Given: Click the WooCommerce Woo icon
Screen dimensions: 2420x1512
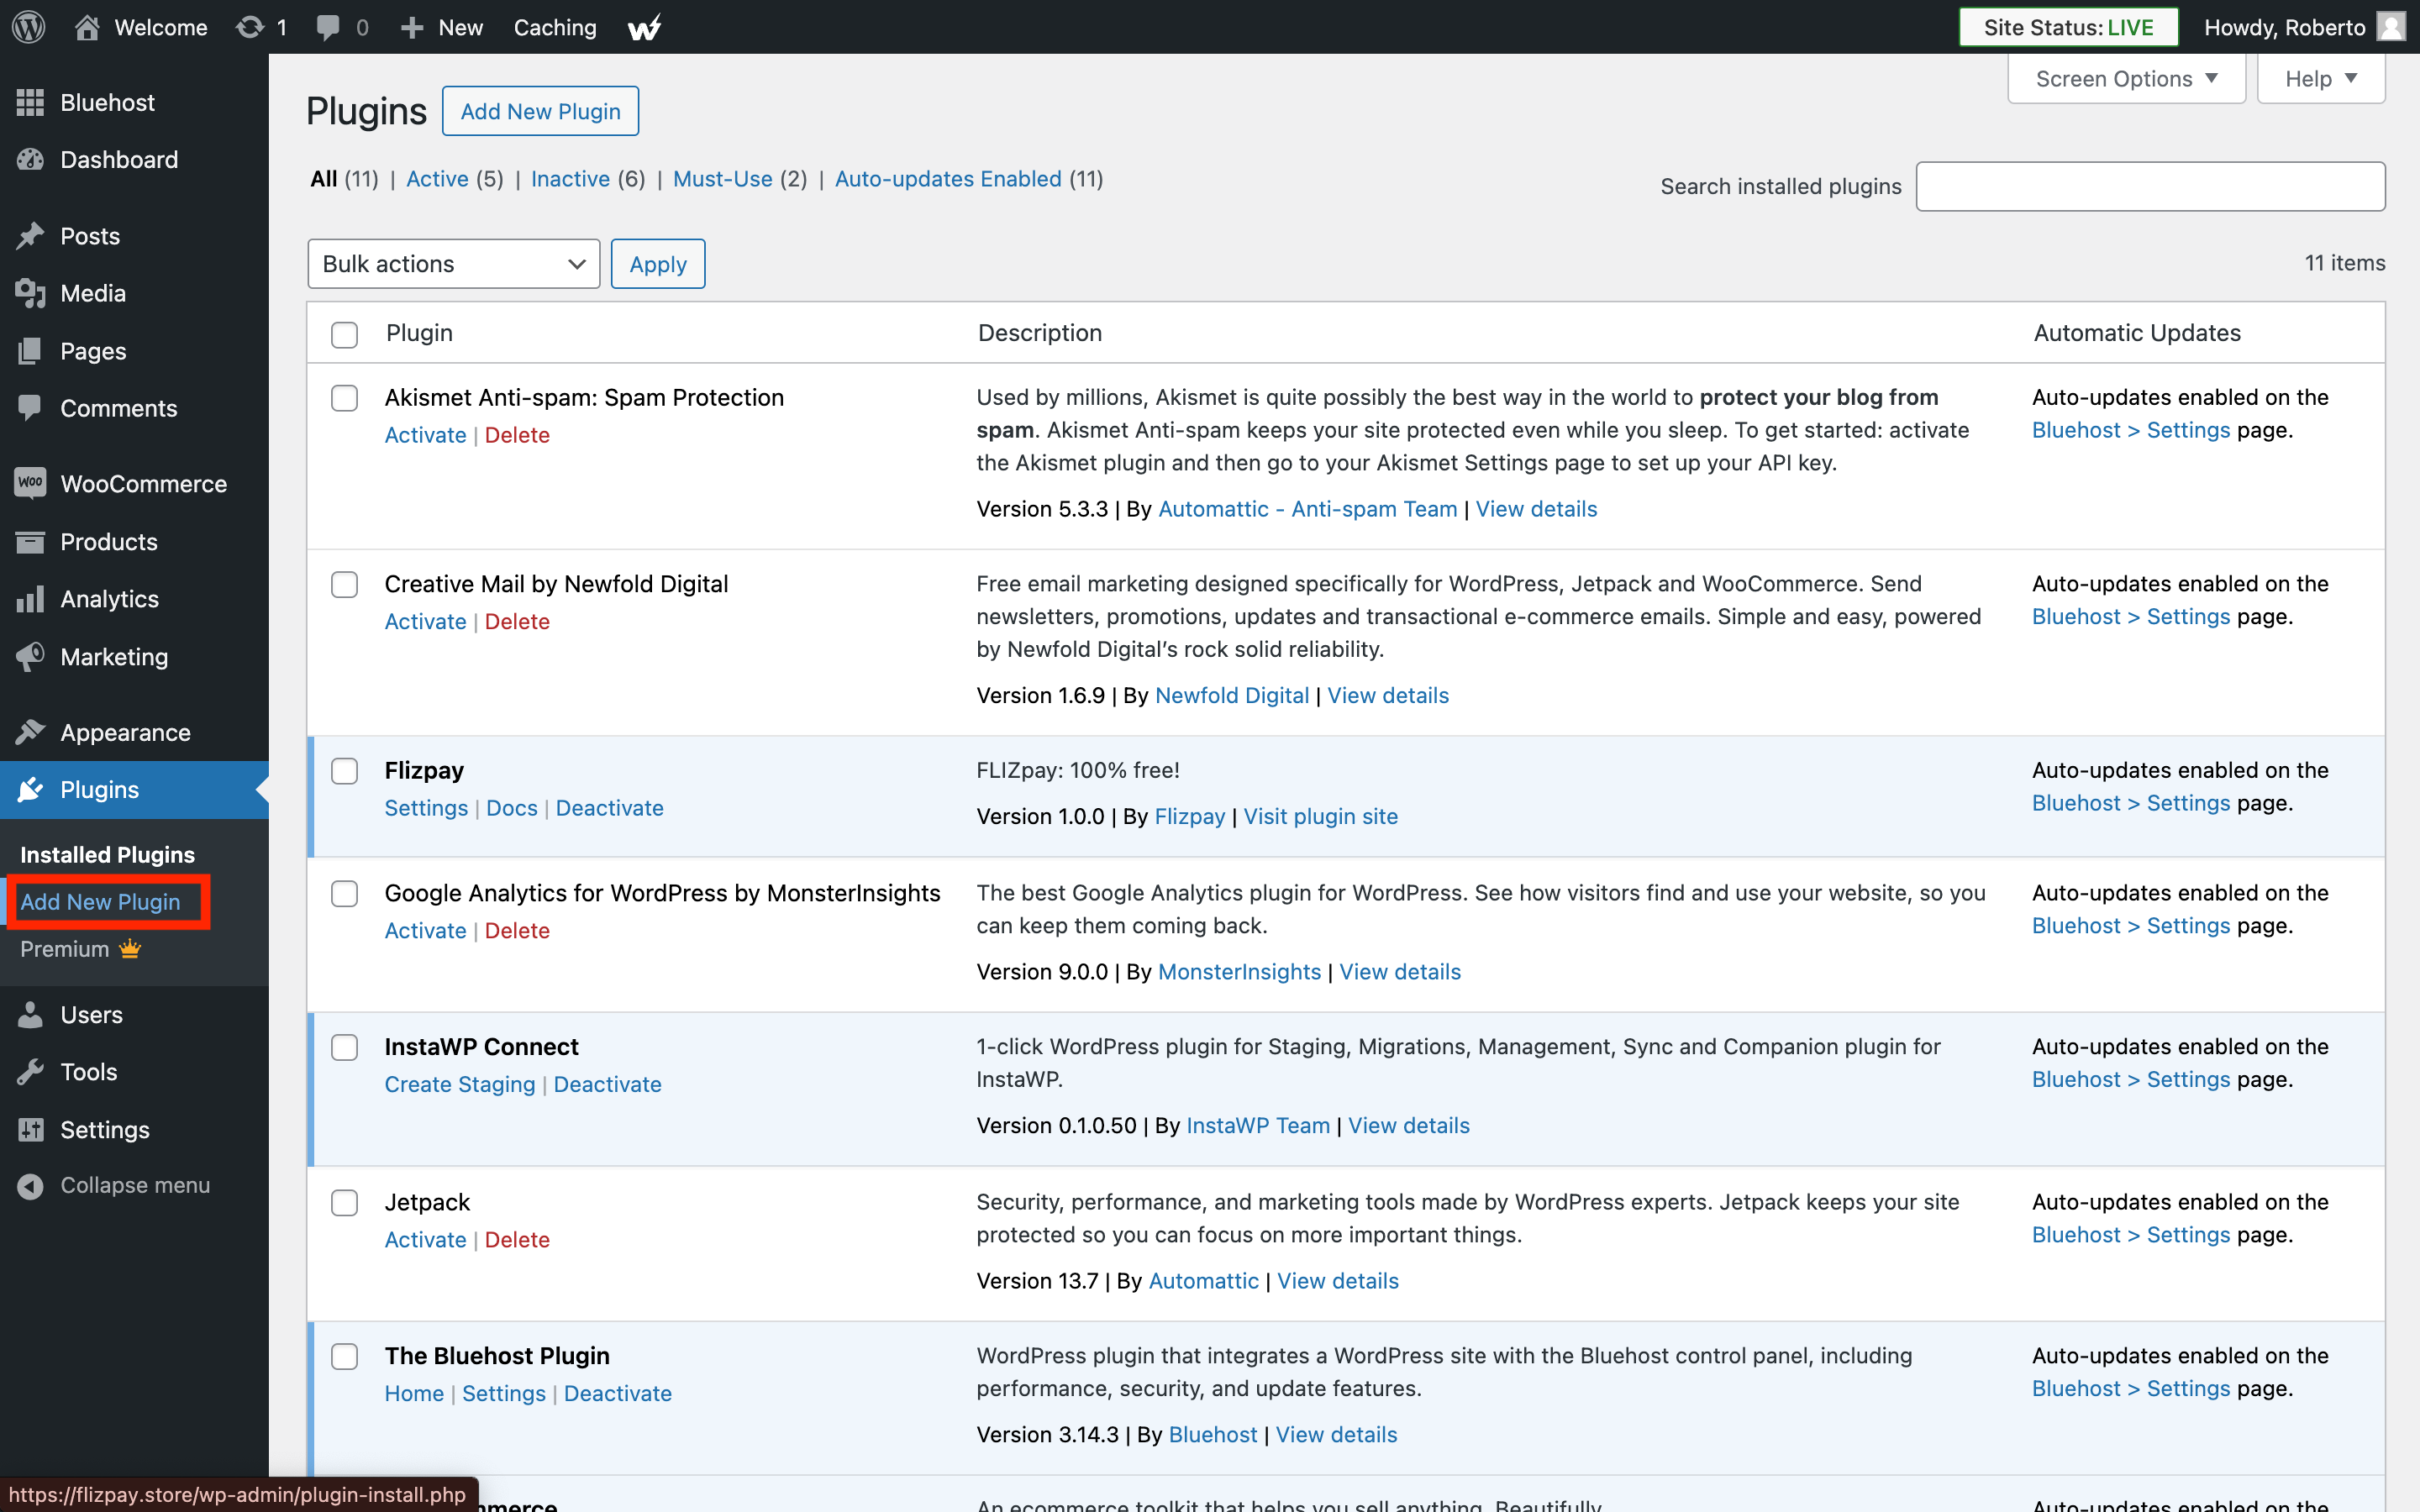Looking at the screenshot, I should (30, 483).
